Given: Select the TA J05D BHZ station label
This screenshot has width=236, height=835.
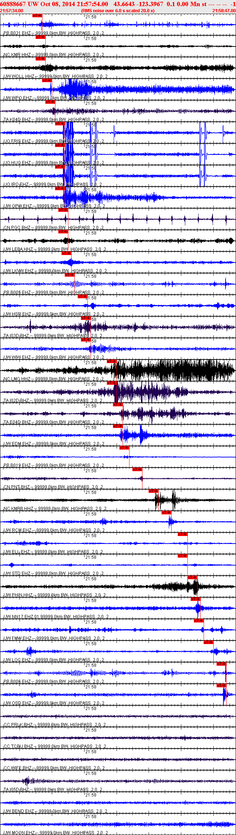Looking at the screenshot, I should coord(53,790).
